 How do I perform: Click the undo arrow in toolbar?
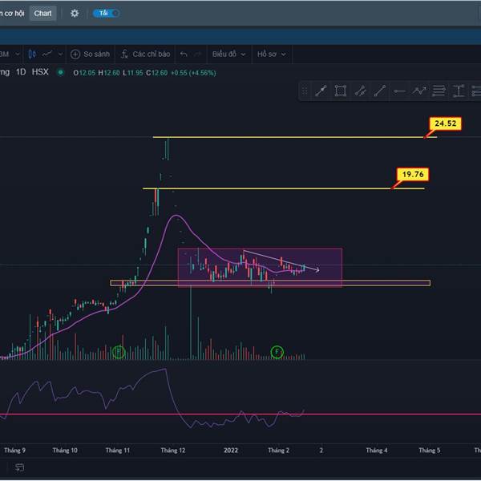[184, 54]
